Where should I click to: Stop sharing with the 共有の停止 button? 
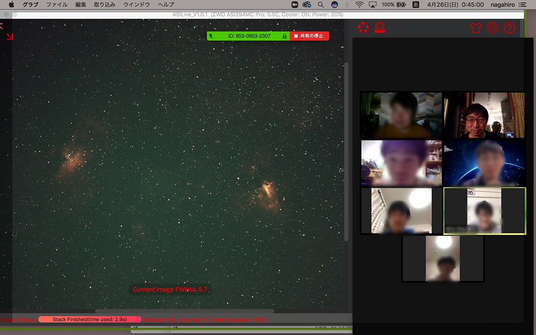point(310,35)
